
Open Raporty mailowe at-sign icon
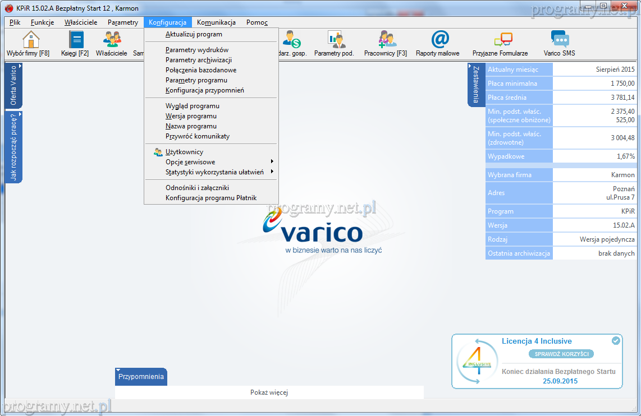439,40
